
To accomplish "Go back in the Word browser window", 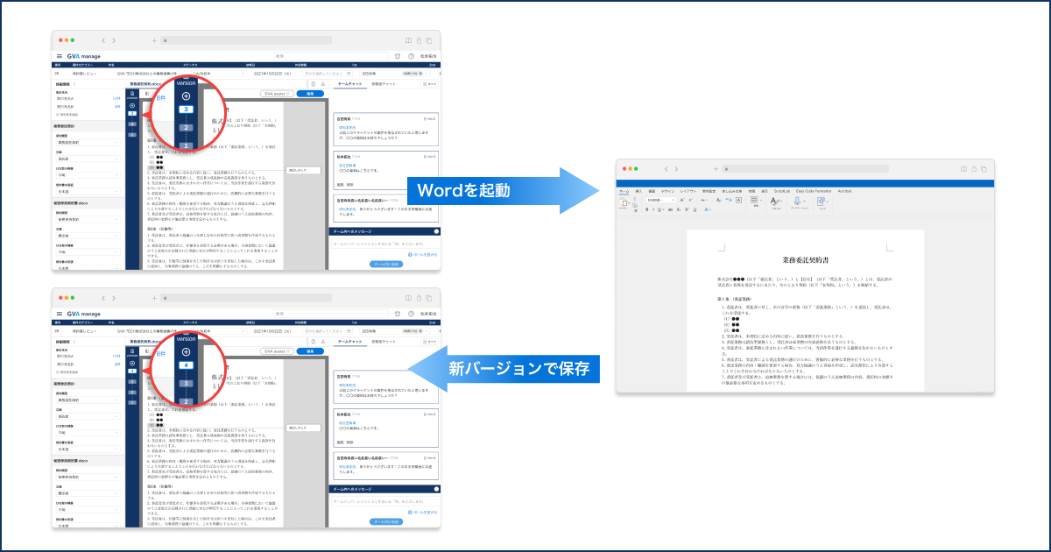I will (x=664, y=168).
